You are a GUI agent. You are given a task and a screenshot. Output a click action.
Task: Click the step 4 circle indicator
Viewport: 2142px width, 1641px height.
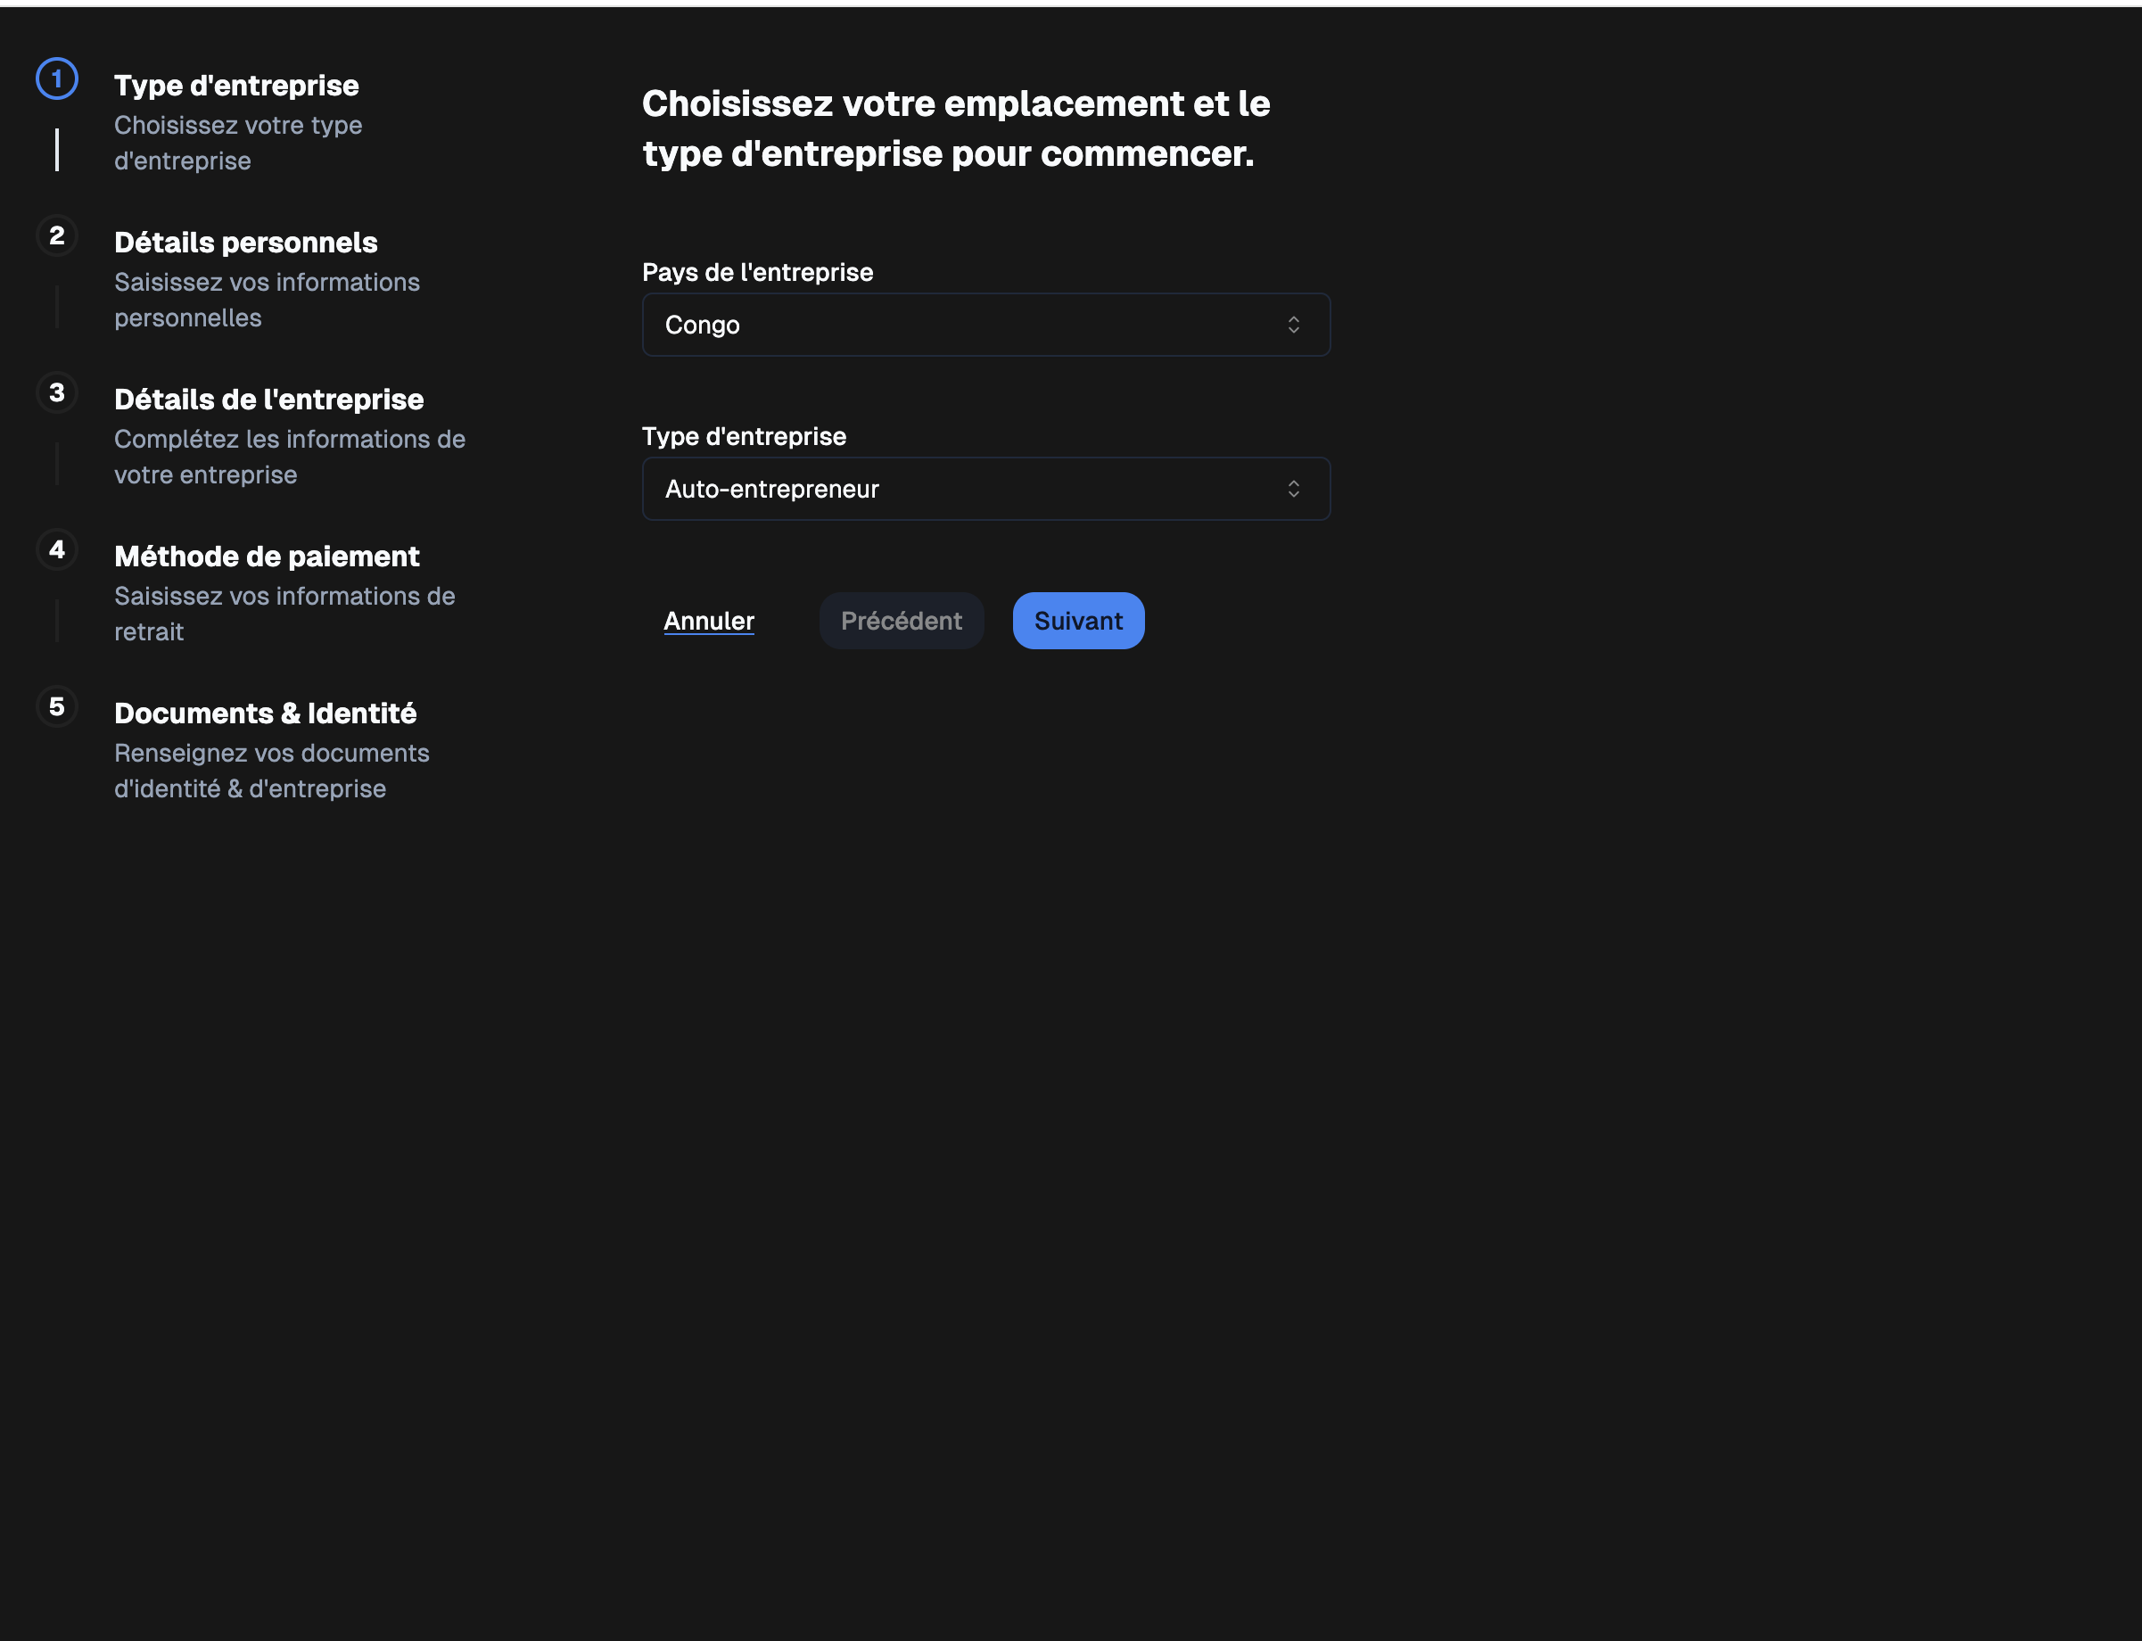point(57,550)
